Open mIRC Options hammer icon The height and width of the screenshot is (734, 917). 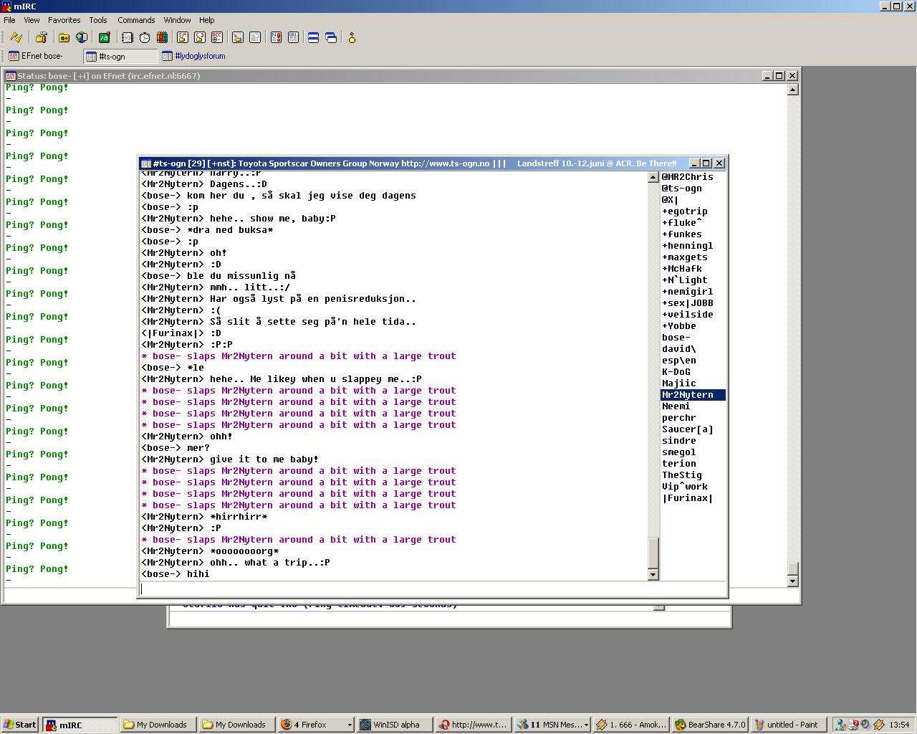(41, 37)
